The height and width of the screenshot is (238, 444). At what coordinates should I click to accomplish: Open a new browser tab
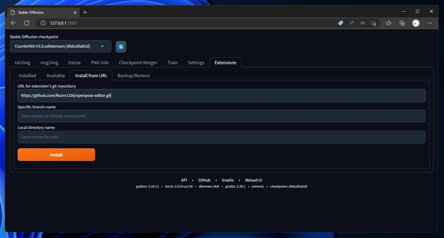[x=85, y=12]
